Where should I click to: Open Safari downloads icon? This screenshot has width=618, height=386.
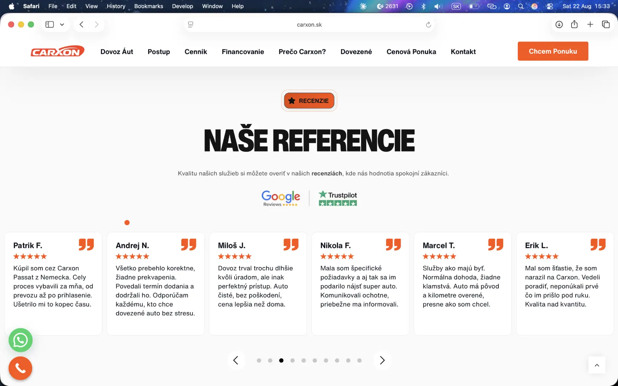pos(559,25)
